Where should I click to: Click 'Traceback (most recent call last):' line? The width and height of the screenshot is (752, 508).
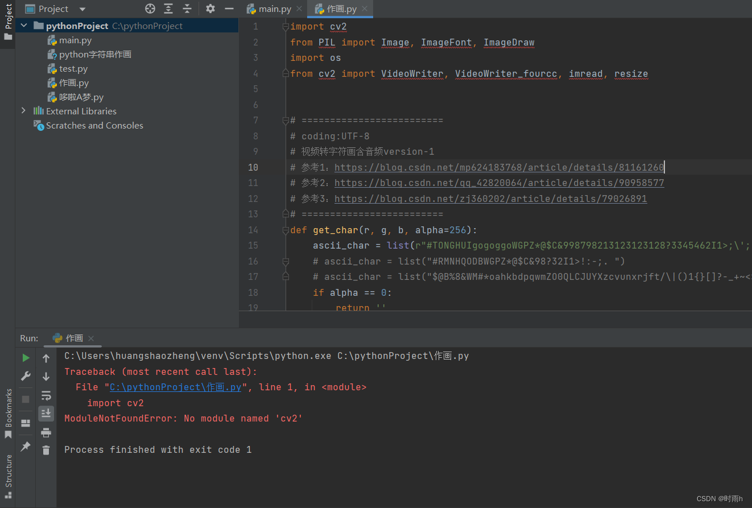(160, 372)
